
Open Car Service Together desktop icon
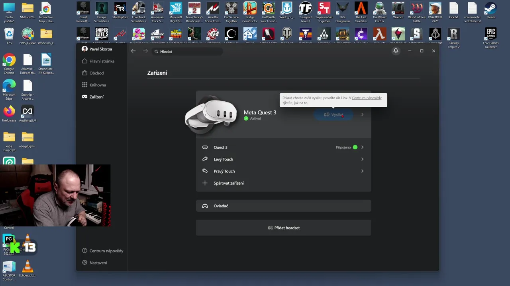[231, 12]
